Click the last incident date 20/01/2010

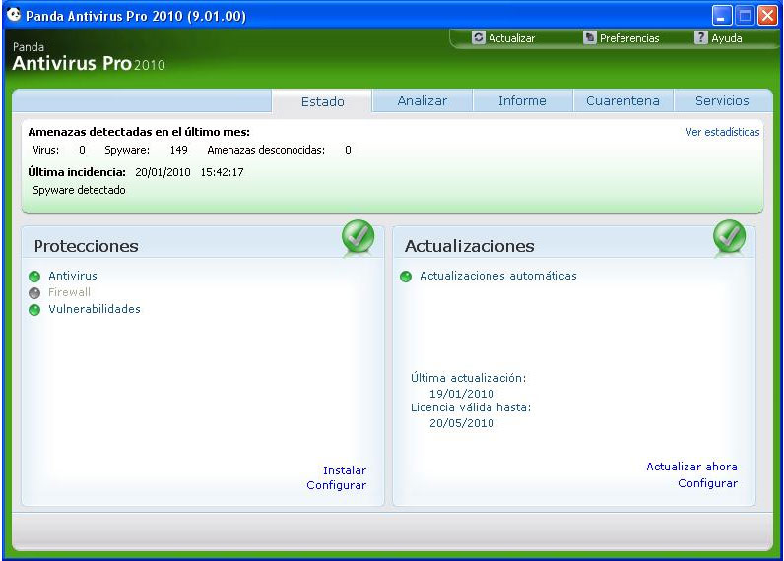pos(163,172)
